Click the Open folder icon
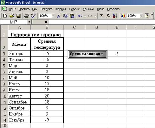155x128 pixels. coord(12,16)
